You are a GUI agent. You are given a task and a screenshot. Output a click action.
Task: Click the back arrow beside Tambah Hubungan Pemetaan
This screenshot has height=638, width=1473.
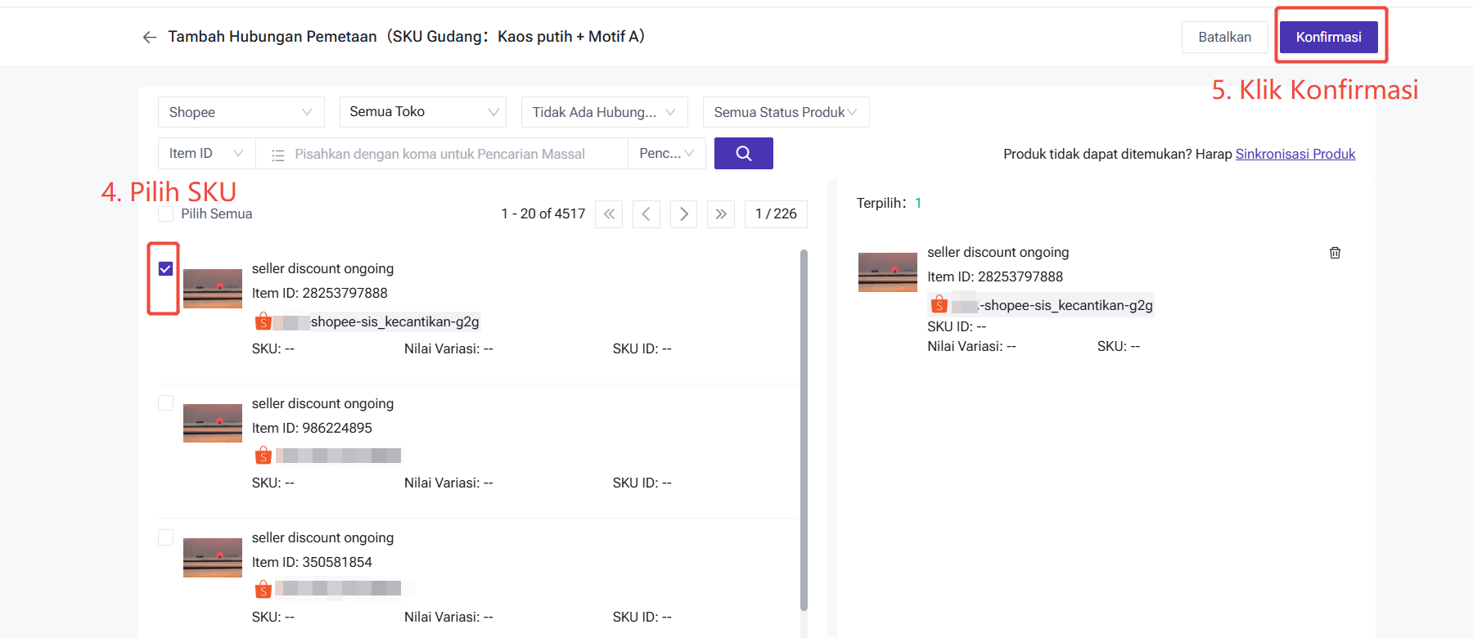[x=149, y=38]
